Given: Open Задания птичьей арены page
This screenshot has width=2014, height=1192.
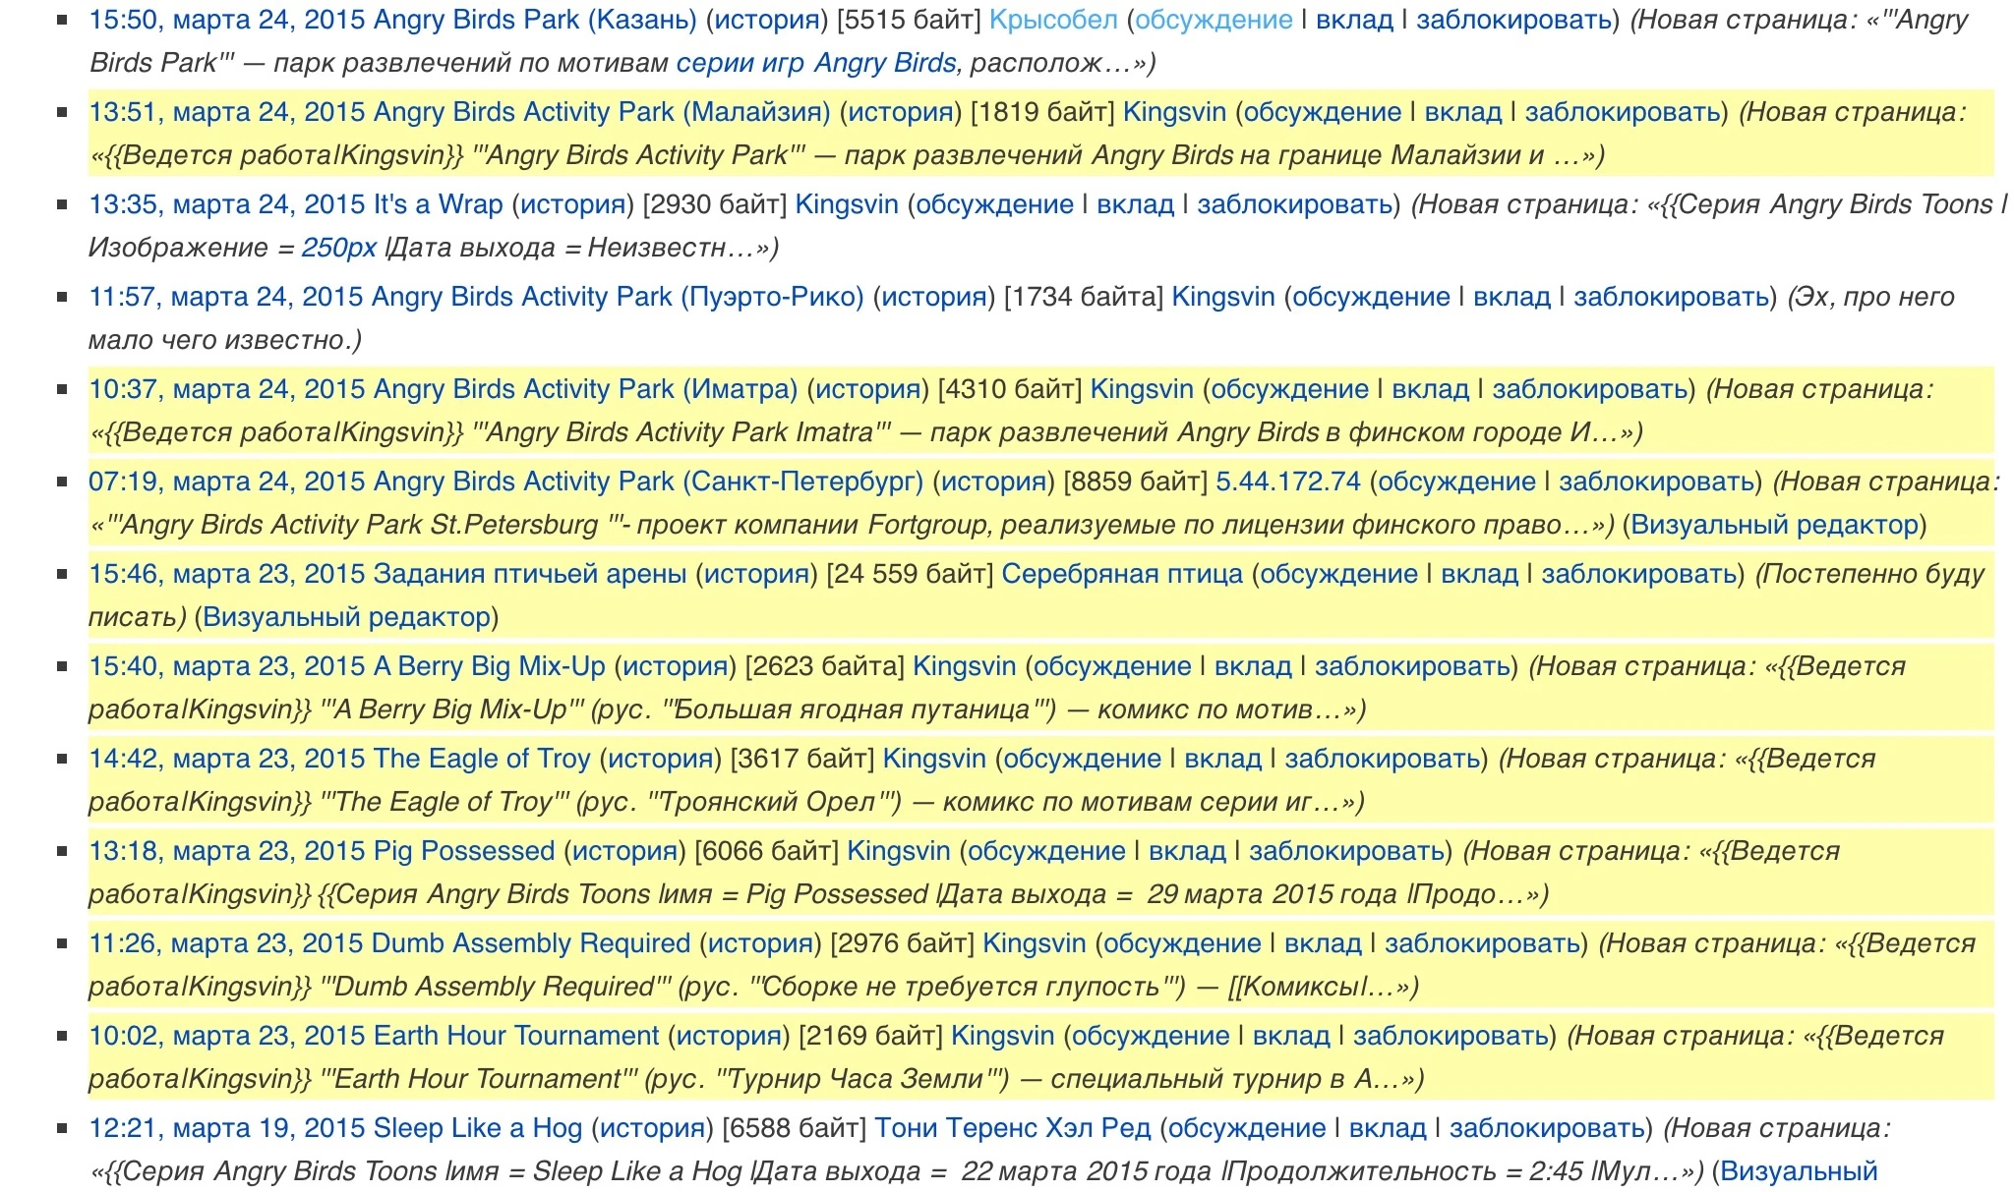Looking at the screenshot, I should 387,574.
